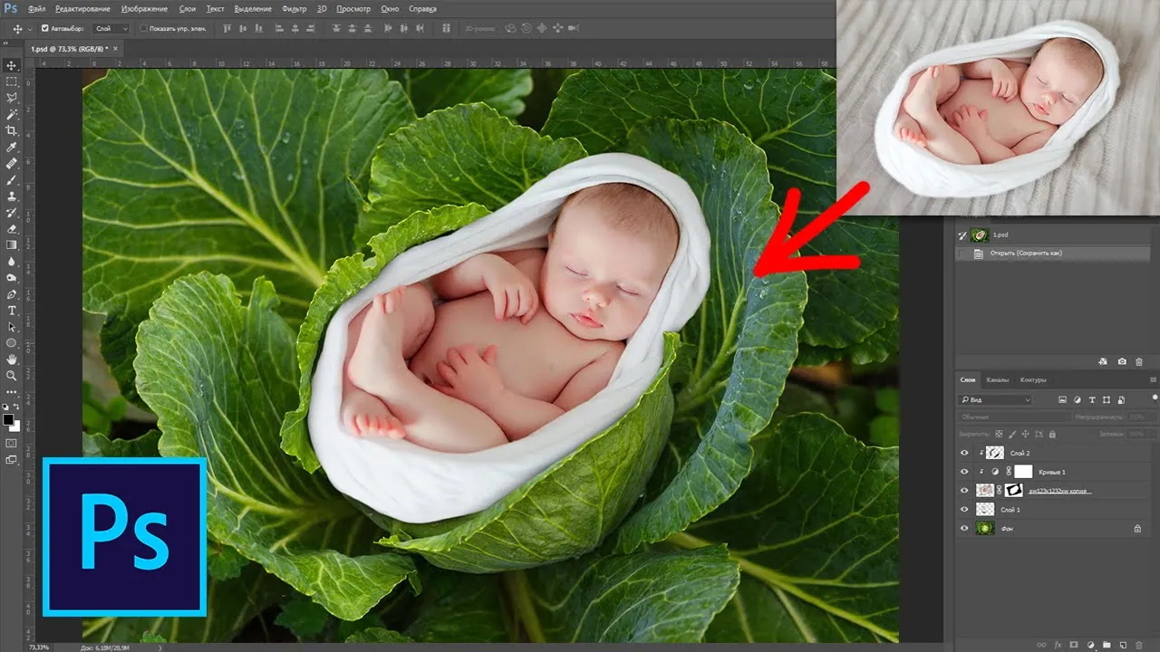Select the Pen tool
The height and width of the screenshot is (652, 1160).
[12, 294]
